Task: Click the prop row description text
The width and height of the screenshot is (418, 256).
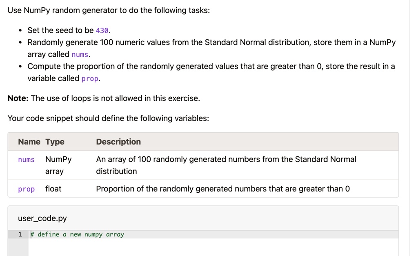Action: [223, 189]
